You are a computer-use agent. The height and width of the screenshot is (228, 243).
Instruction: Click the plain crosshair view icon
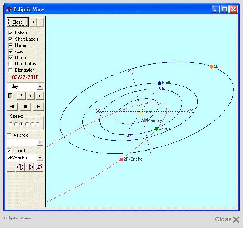[11, 167]
